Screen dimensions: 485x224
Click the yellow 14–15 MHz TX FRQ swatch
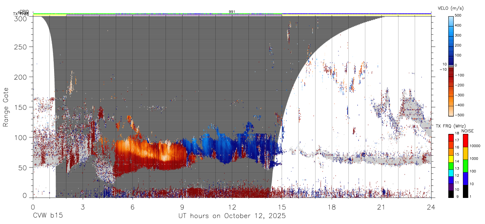coord(451,158)
